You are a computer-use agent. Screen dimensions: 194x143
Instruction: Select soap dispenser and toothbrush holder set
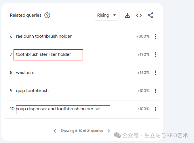58,109
